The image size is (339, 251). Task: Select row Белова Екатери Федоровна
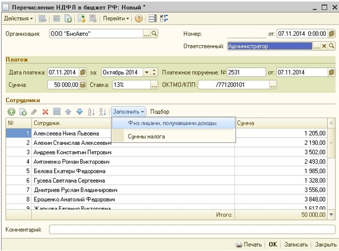(166, 171)
